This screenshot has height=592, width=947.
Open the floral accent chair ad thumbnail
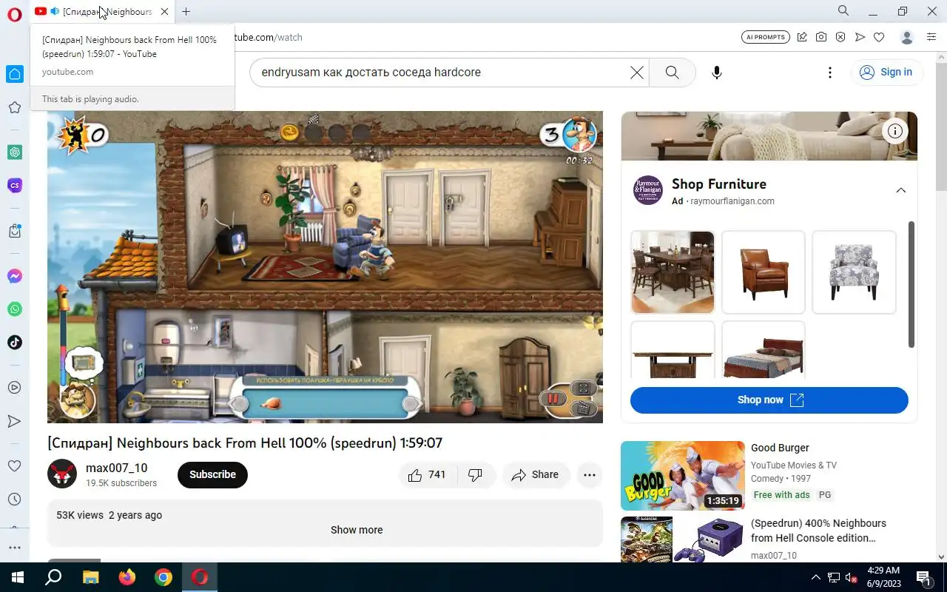click(x=854, y=272)
